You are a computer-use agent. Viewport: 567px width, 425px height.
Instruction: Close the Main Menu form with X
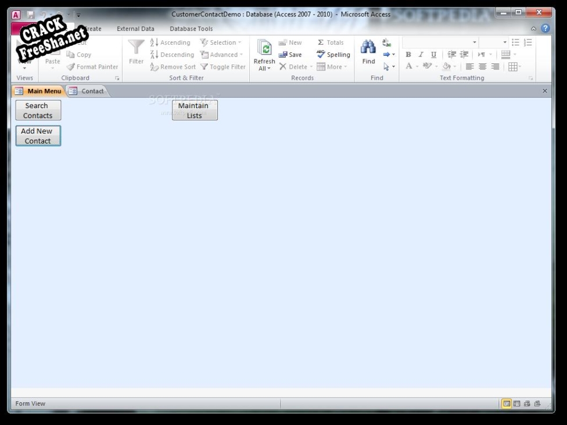coord(544,91)
